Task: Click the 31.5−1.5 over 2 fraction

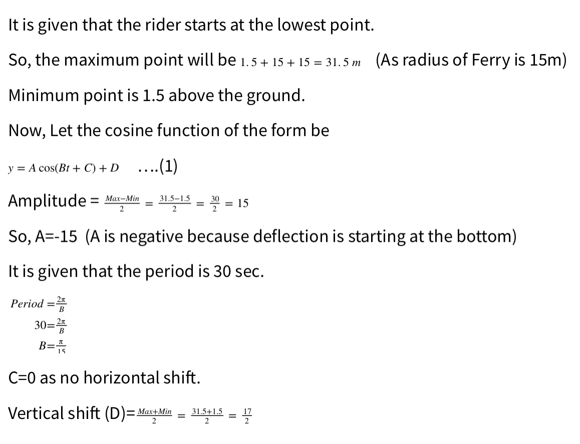Action: point(174,203)
